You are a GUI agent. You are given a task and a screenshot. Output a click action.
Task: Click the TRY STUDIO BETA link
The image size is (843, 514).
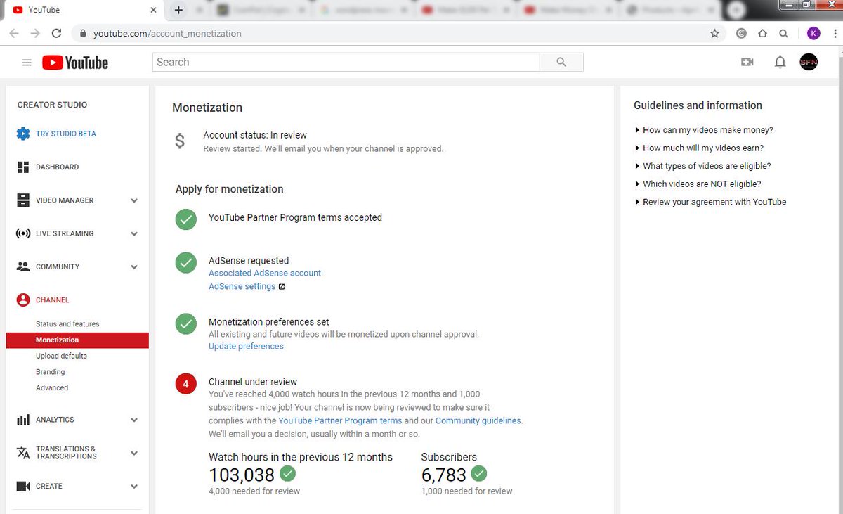[x=66, y=134]
